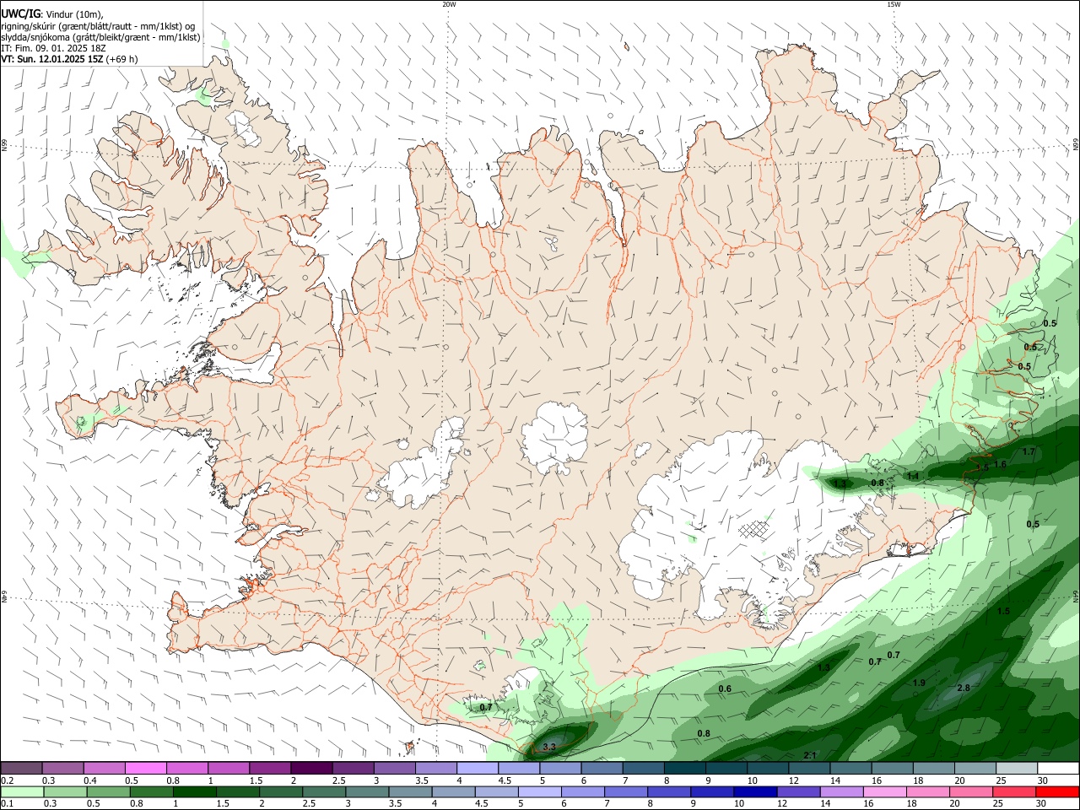
Task: Select the 2.8 precipitation value offshore southeast
Action: click(964, 688)
